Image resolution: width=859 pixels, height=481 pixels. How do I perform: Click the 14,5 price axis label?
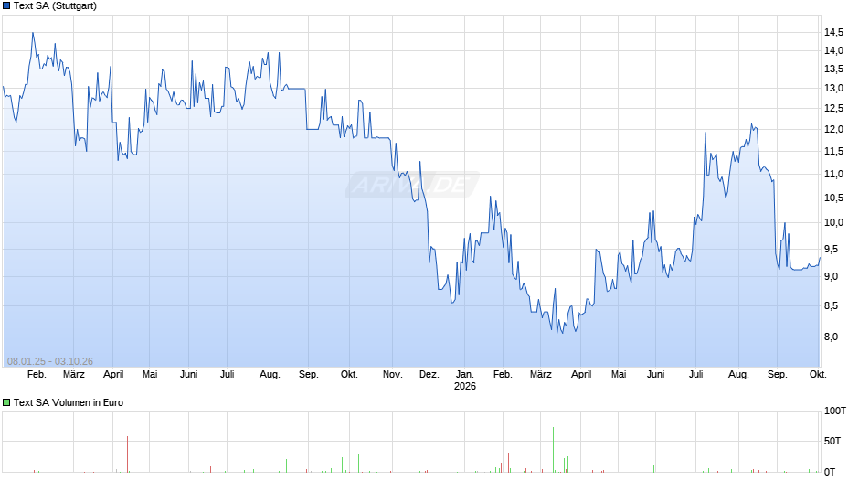pos(833,32)
